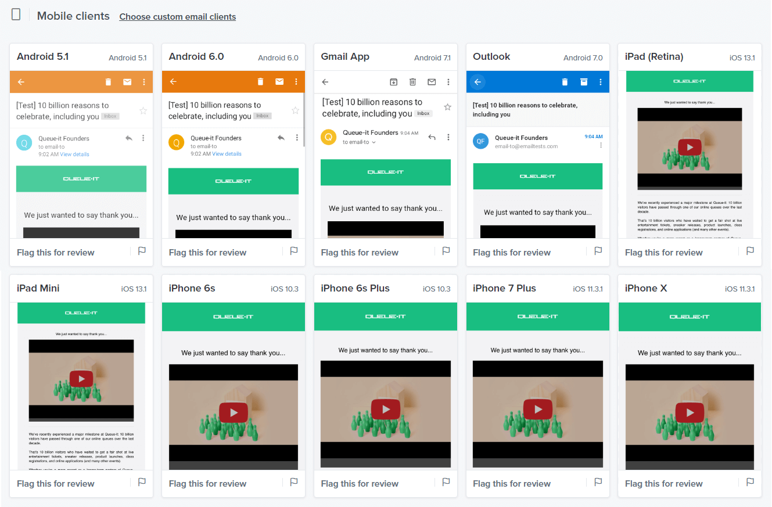Screen dimensions: 772x507
Task: Play the video in iPhone X preview
Action: [690, 413]
